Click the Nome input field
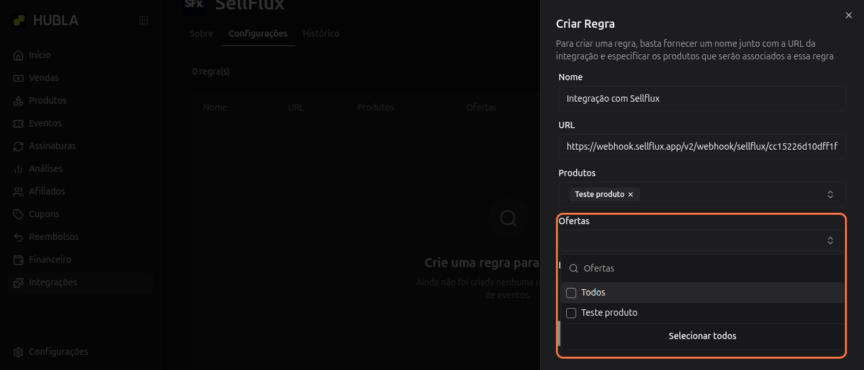The image size is (864, 370). coord(702,98)
